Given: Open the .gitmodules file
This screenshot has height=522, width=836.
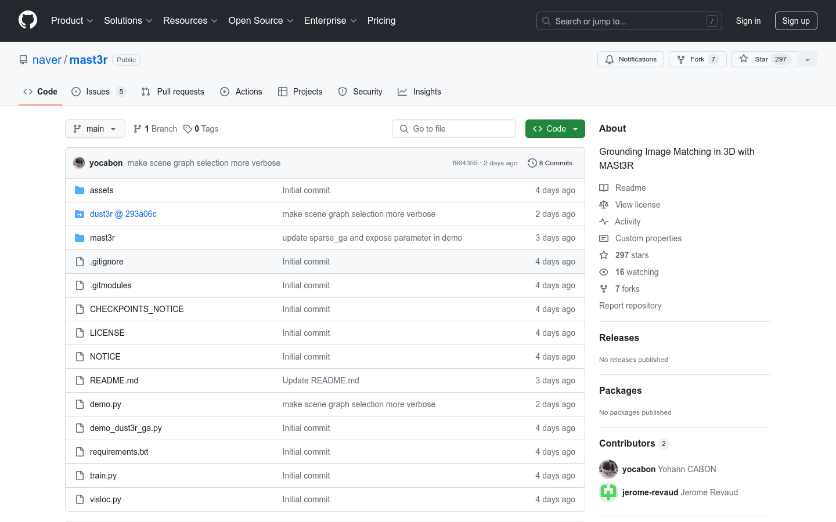Looking at the screenshot, I should coord(111,285).
